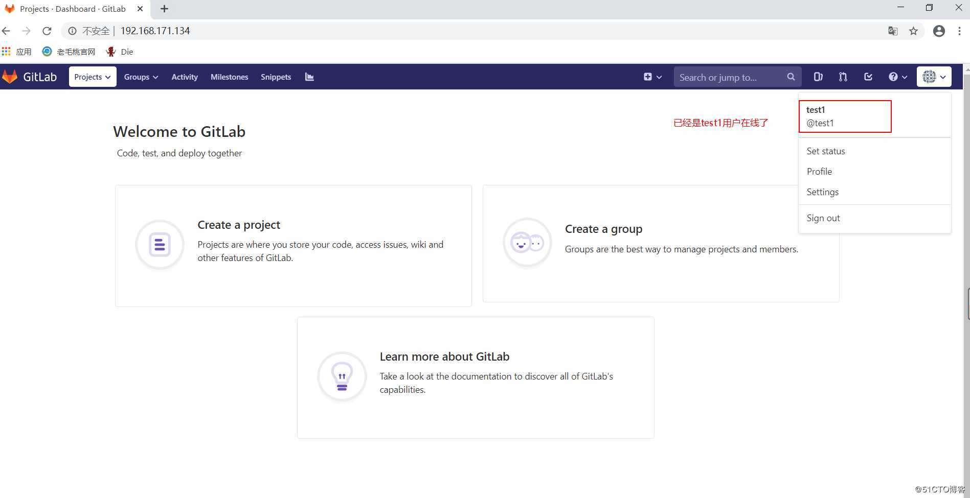This screenshot has height=498, width=970.
Task: Click the address bar URL 192.168.171.134
Action: [x=155, y=31]
